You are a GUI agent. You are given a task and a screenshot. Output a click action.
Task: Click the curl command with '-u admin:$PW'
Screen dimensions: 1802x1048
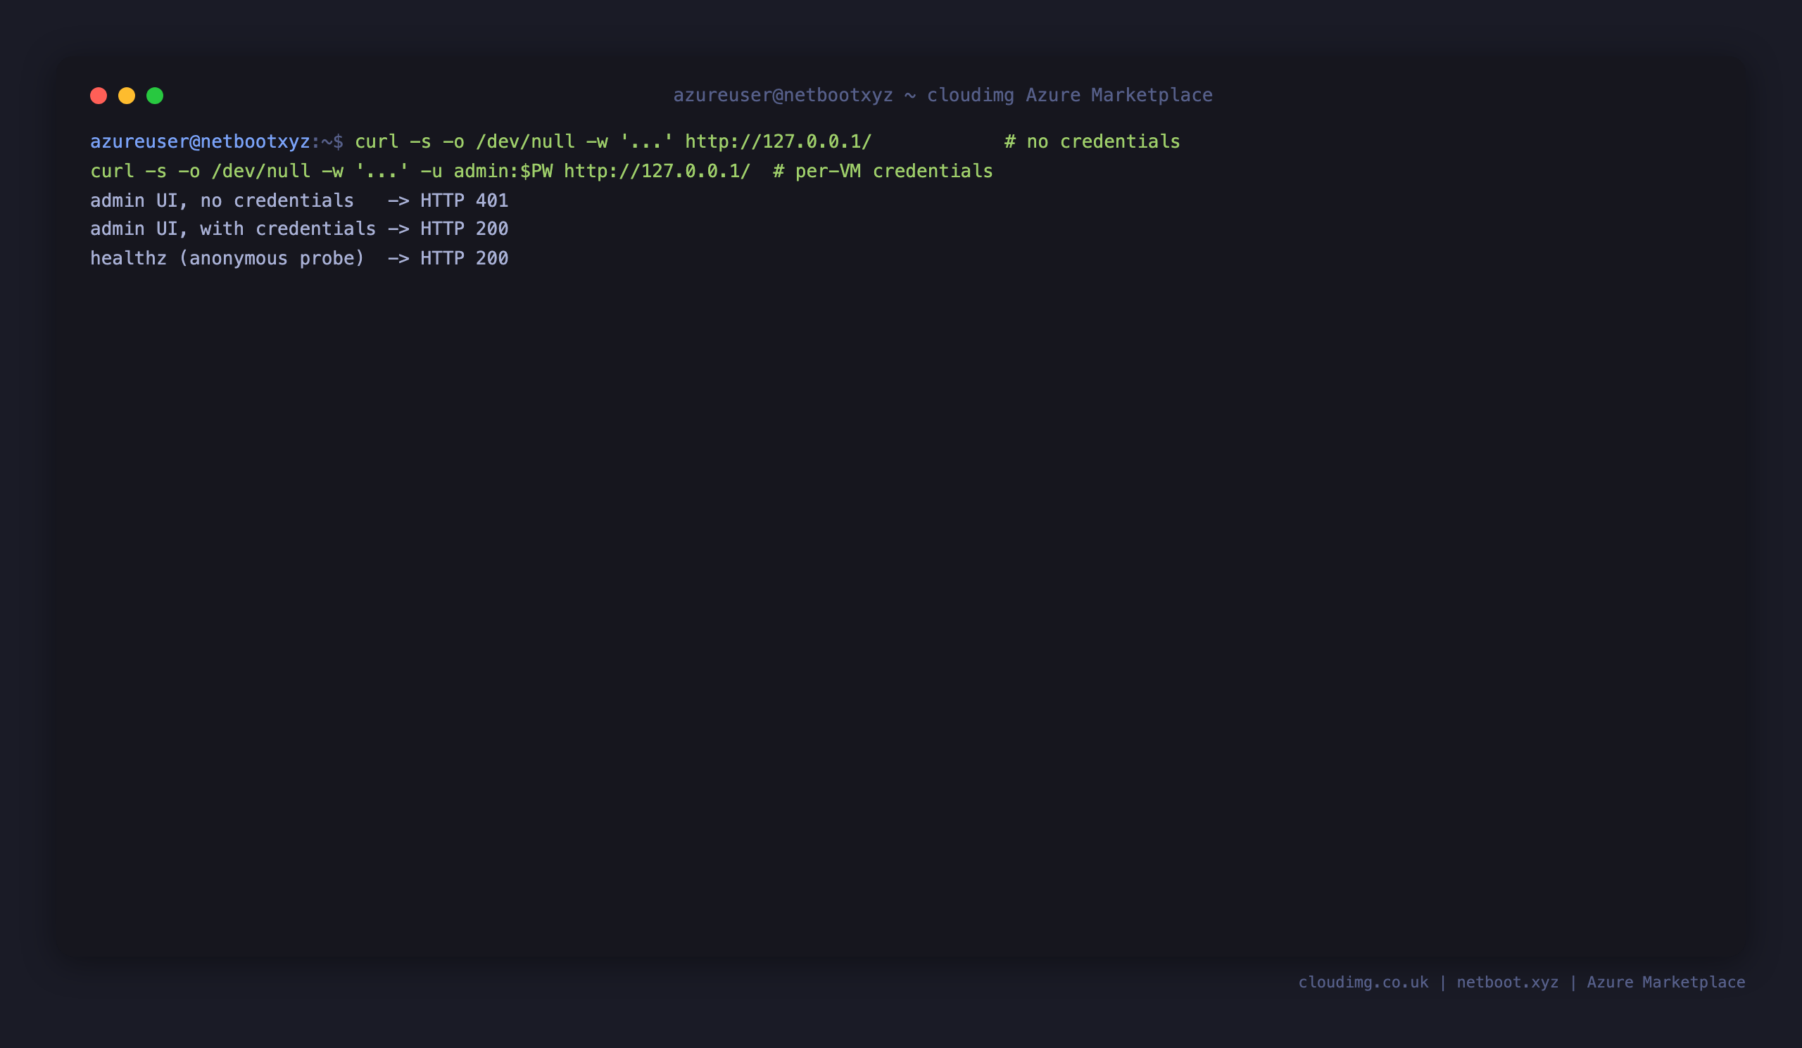[420, 171]
